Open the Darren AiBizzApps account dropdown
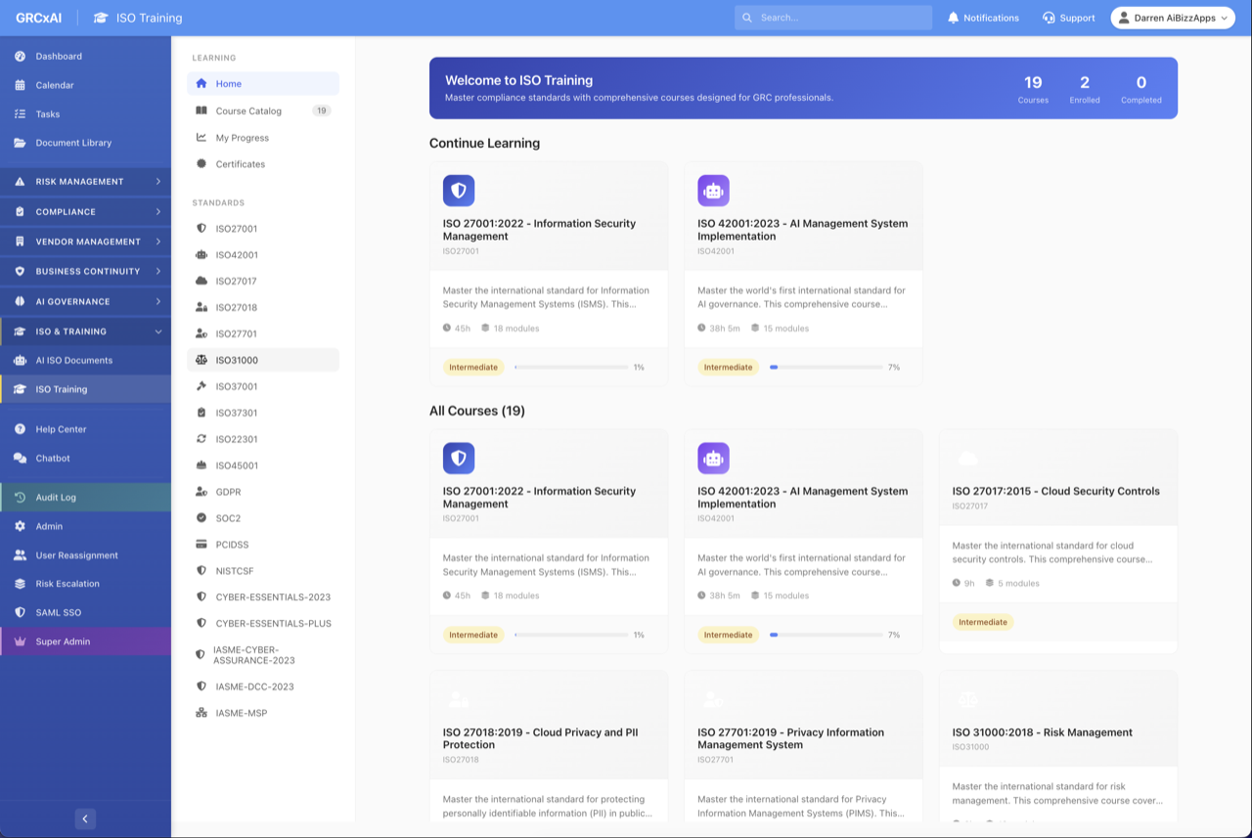 (1172, 17)
